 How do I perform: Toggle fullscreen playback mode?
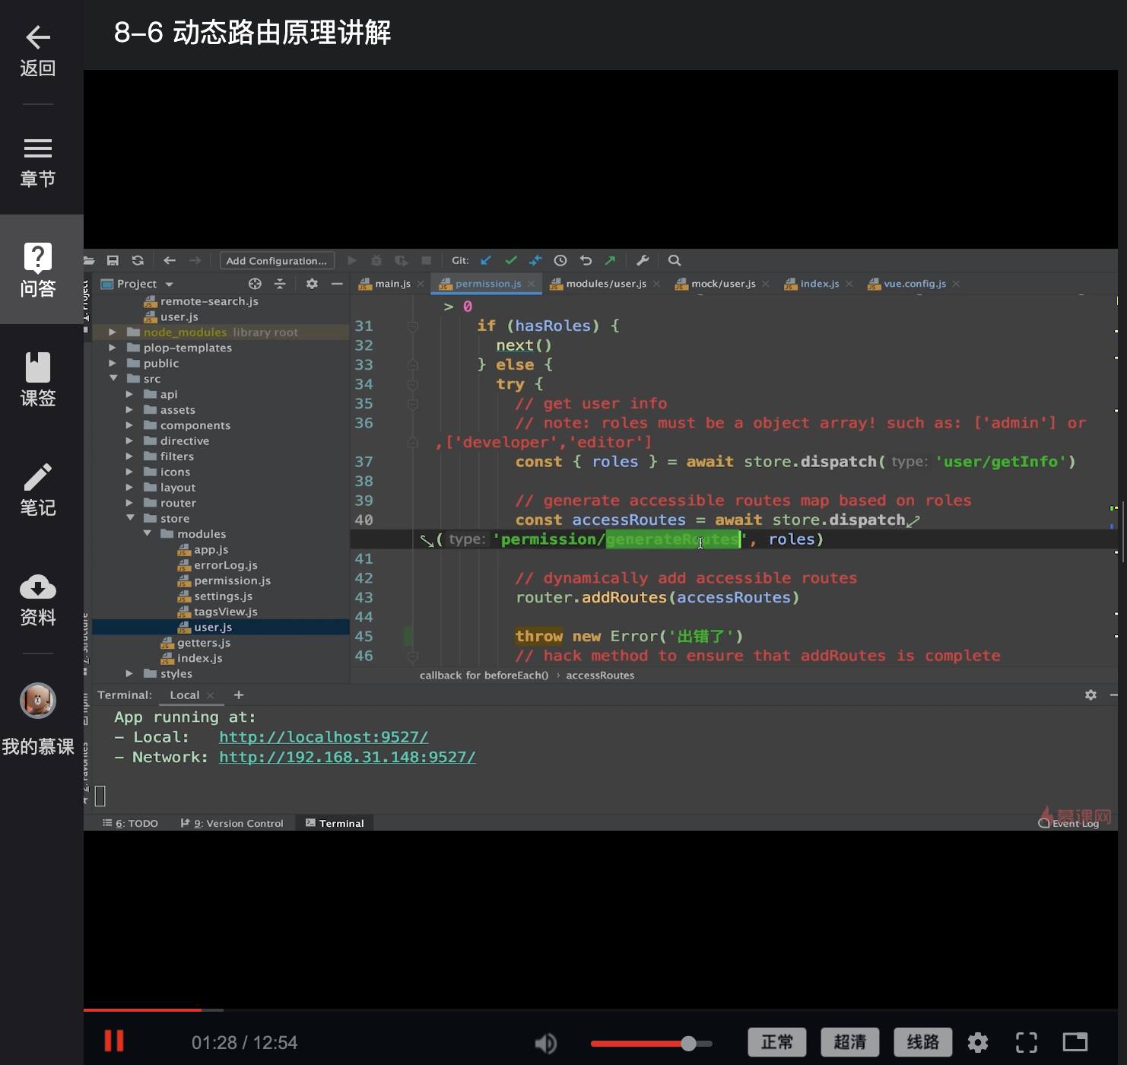(x=1027, y=1042)
